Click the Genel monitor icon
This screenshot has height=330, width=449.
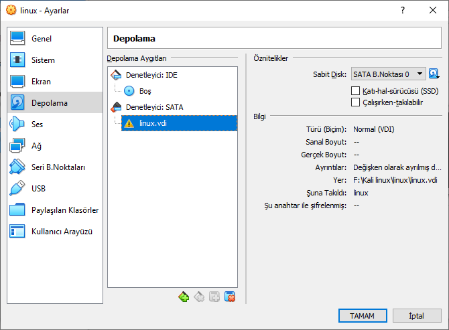(17, 38)
